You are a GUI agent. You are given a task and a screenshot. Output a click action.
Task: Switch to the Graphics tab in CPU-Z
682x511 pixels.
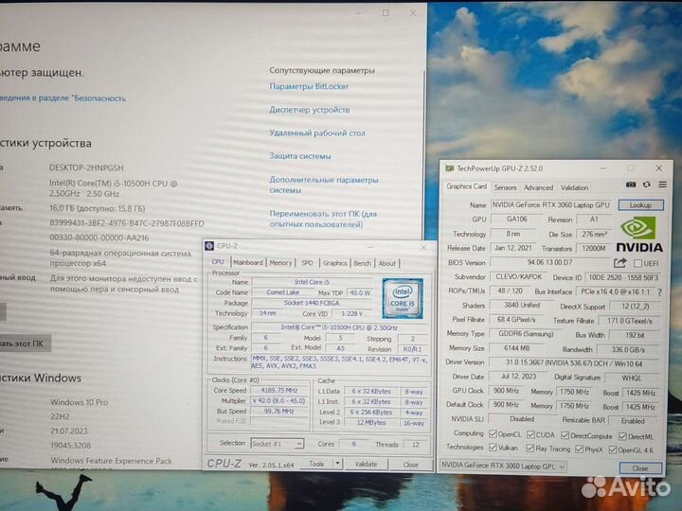click(335, 263)
